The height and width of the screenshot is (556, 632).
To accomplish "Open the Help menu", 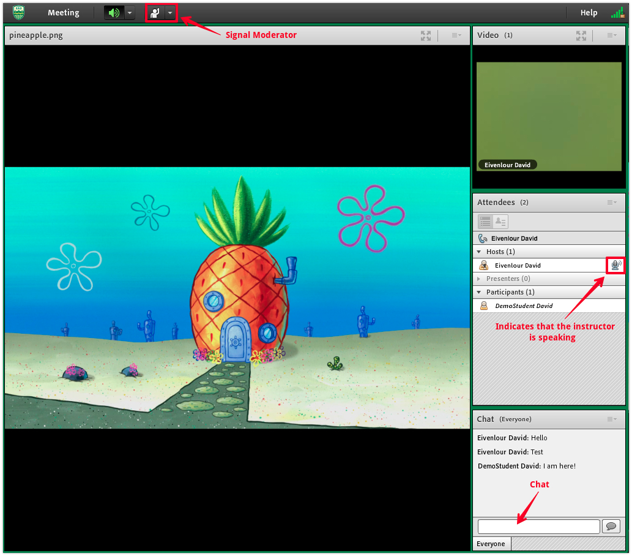I will tap(589, 13).
